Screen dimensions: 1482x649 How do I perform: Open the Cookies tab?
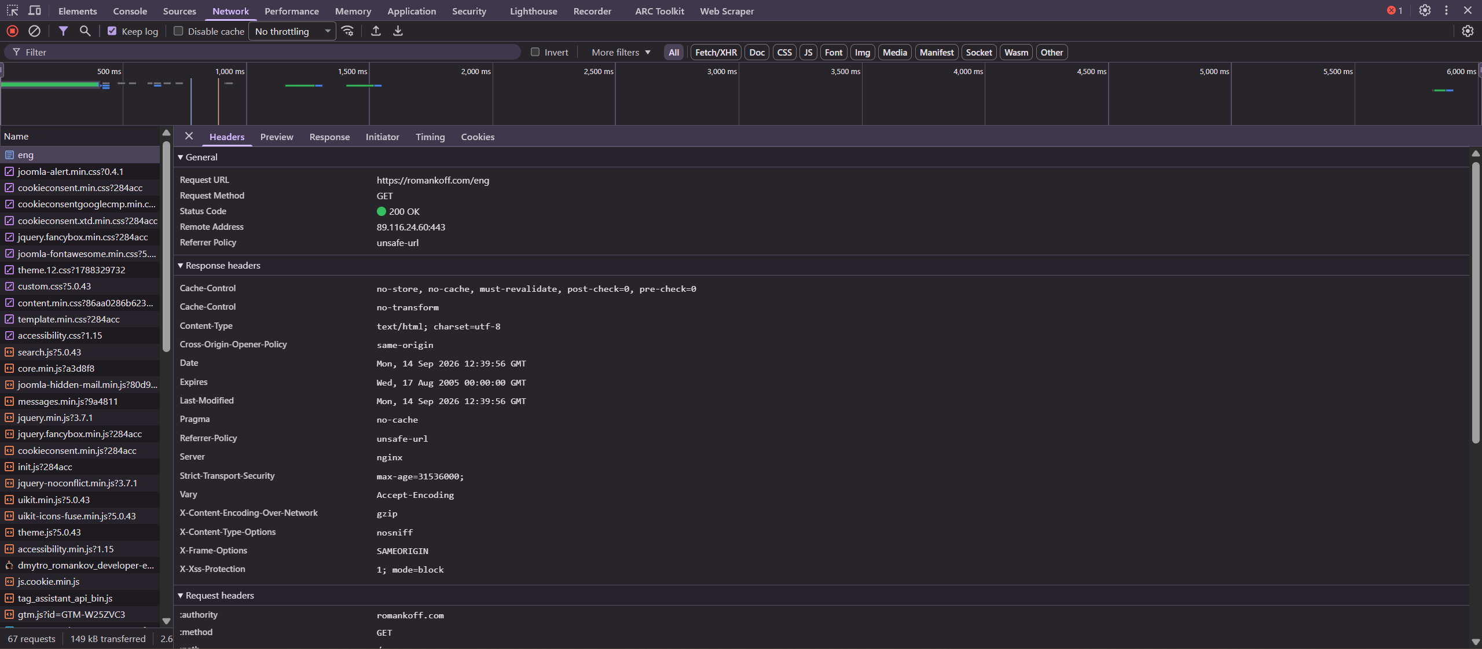pyautogui.click(x=478, y=137)
